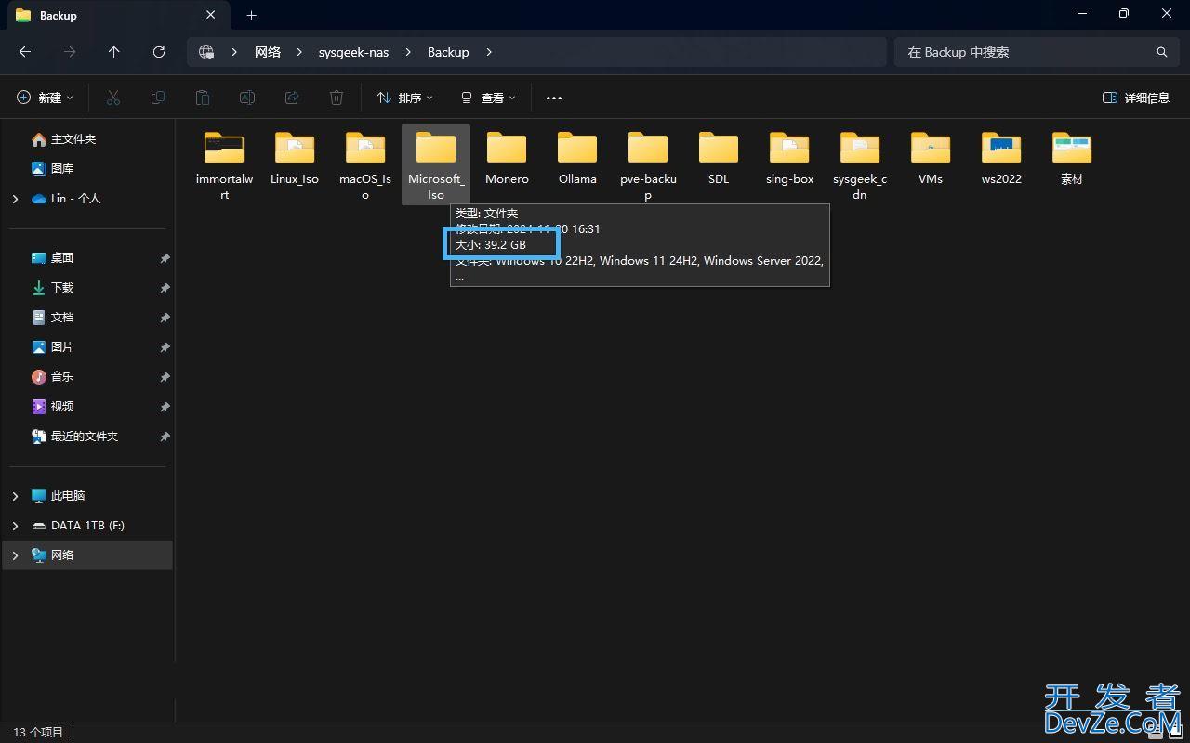
Task: Refresh the Backup folder view
Action: 159,52
